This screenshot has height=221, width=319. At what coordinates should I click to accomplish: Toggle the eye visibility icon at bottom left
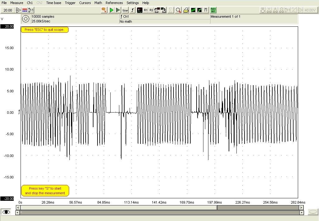click(x=6, y=212)
